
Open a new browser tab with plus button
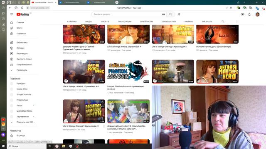[117, 2]
